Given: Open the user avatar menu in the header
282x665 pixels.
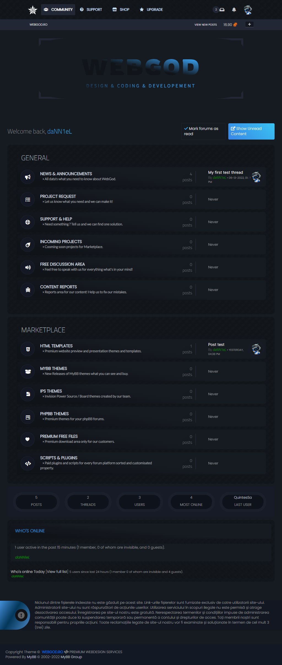Looking at the screenshot, I should point(248,10).
